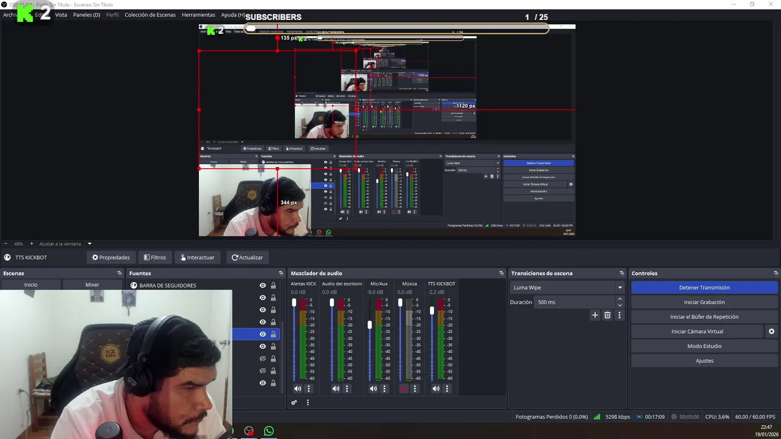Zoom out the preview with minus icon
This screenshot has width=781, height=439.
coord(5,244)
